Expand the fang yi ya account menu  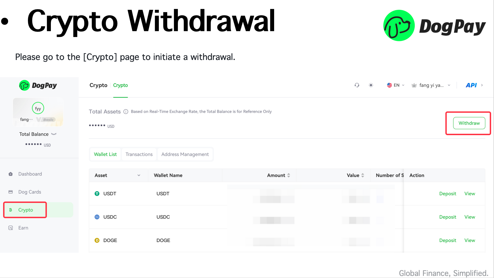(x=431, y=85)
